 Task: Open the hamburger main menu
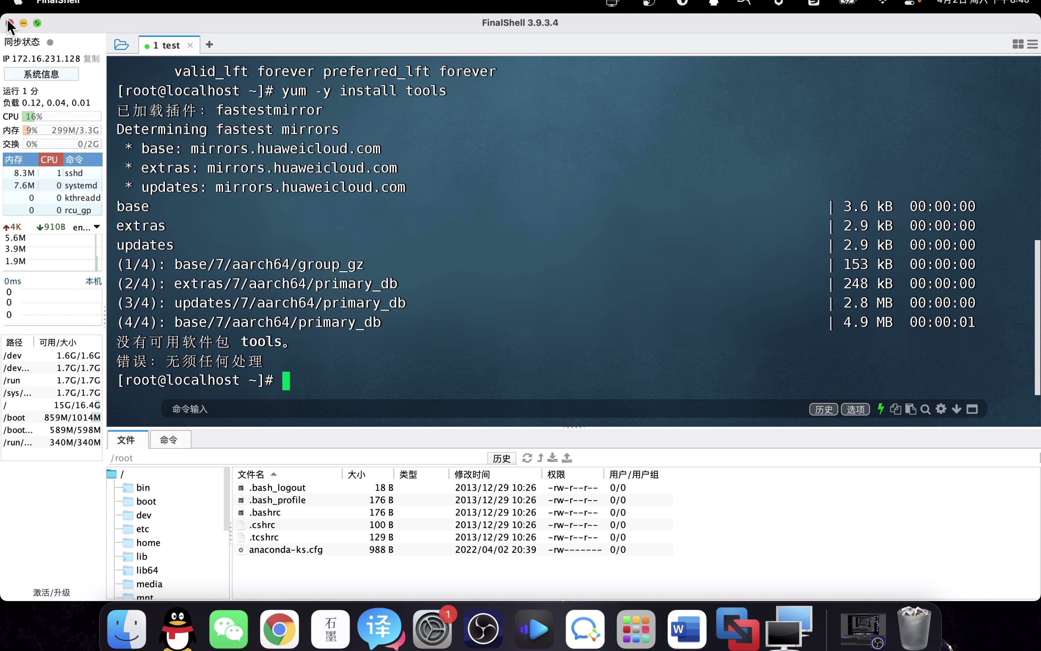1032,44
